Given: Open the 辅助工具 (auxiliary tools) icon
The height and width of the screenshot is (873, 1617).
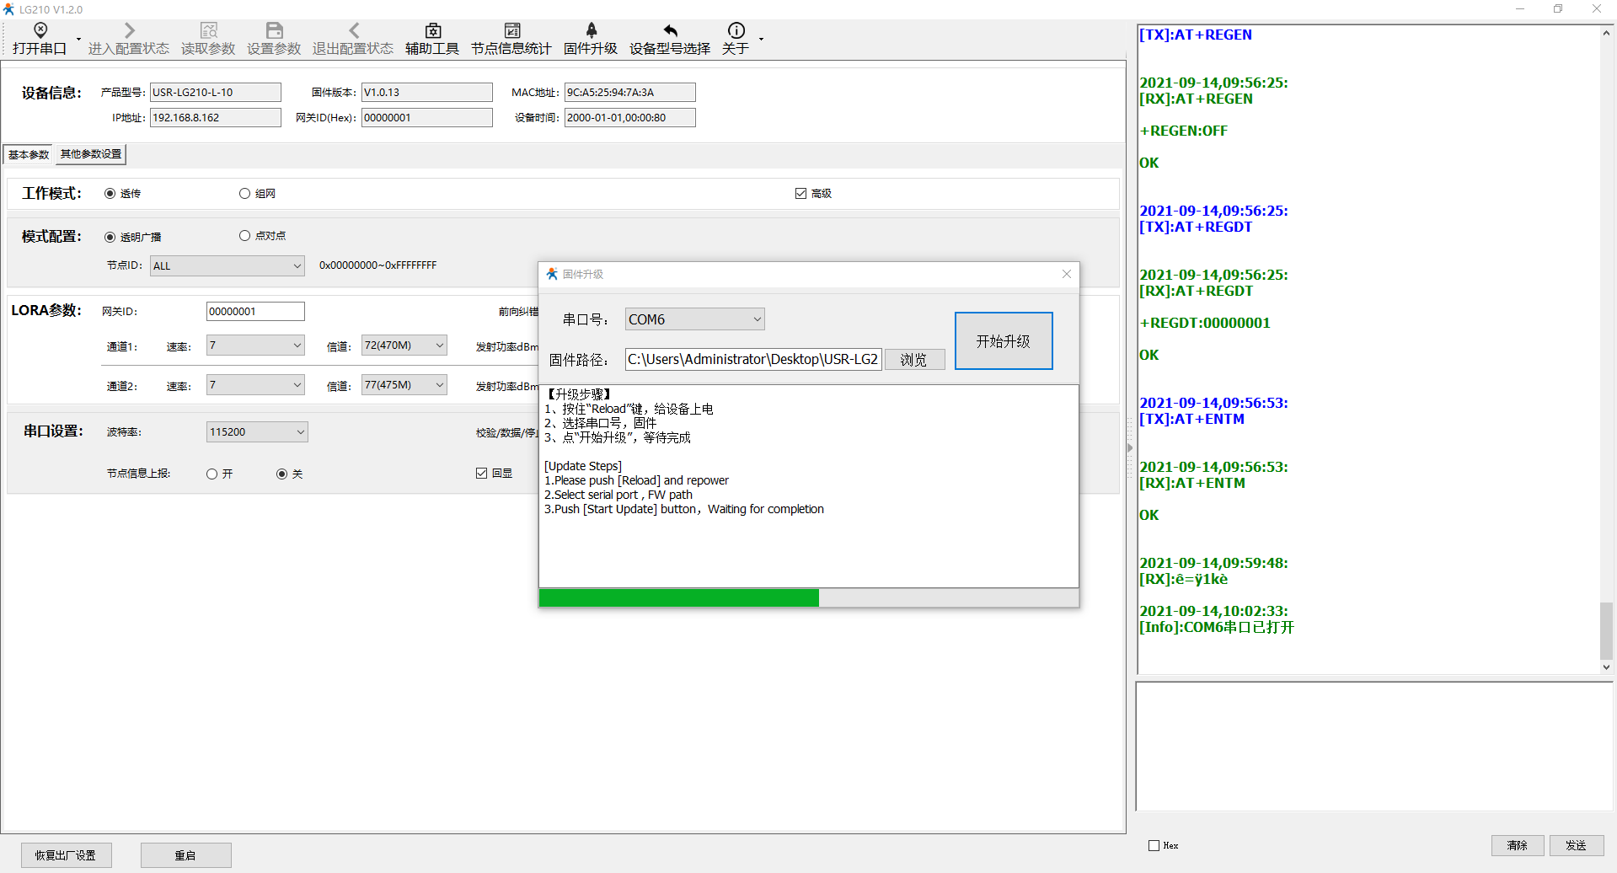Looking at the screenshot, I should coord(432,31).
